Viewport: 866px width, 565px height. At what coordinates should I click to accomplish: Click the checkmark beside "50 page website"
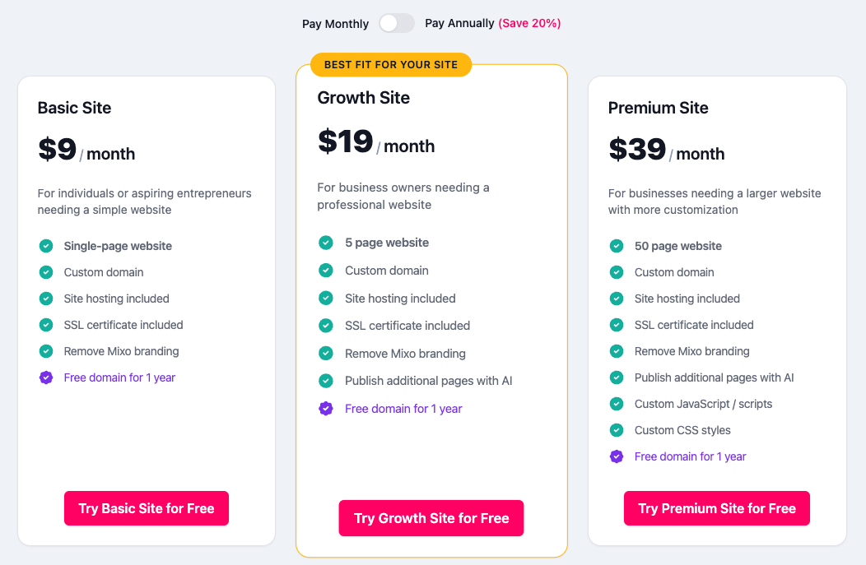point(617,246)
